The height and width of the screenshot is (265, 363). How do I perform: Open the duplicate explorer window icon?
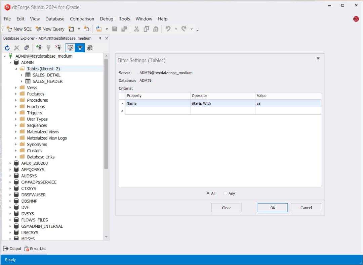[x=26, y=48]
